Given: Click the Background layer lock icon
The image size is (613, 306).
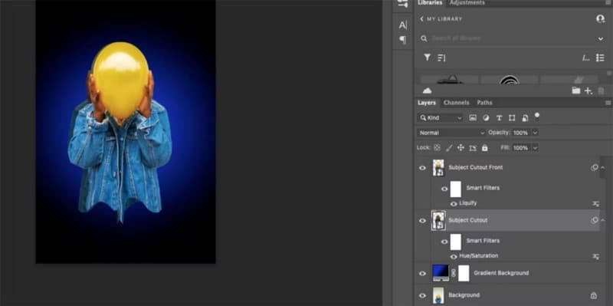Looking at the screenshot, I should 593,295.
